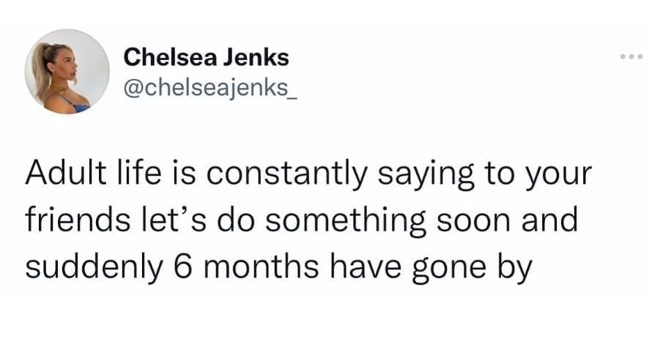Screen dimensions: 649x353
Task: Visit the @chelseajenks_ handle link
Action: click(x=212, y=88)
